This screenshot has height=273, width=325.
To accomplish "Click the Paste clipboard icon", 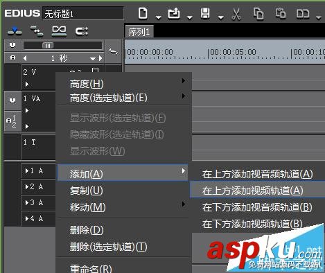I will pyautogui.click(x=280, y=13).
